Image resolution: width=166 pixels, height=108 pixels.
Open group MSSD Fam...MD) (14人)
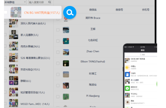35,104
